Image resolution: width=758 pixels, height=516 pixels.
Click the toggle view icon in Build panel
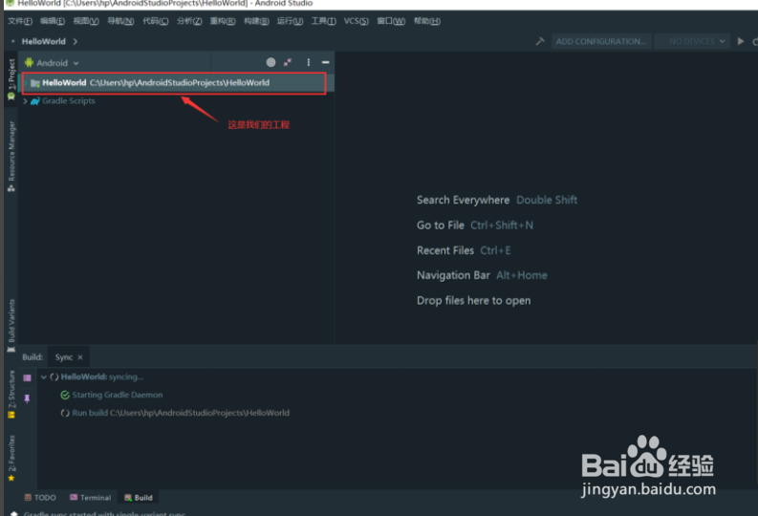click(x=27, y=377)
